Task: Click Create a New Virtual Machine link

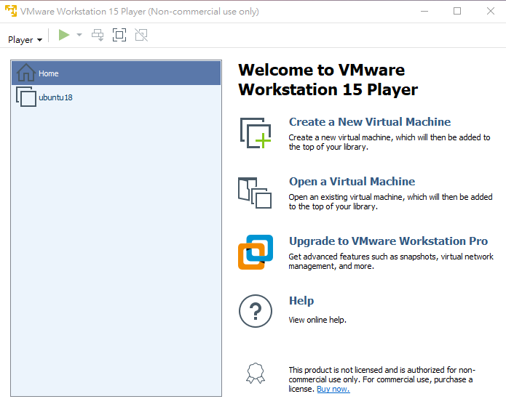Action: tap(370, 121)
